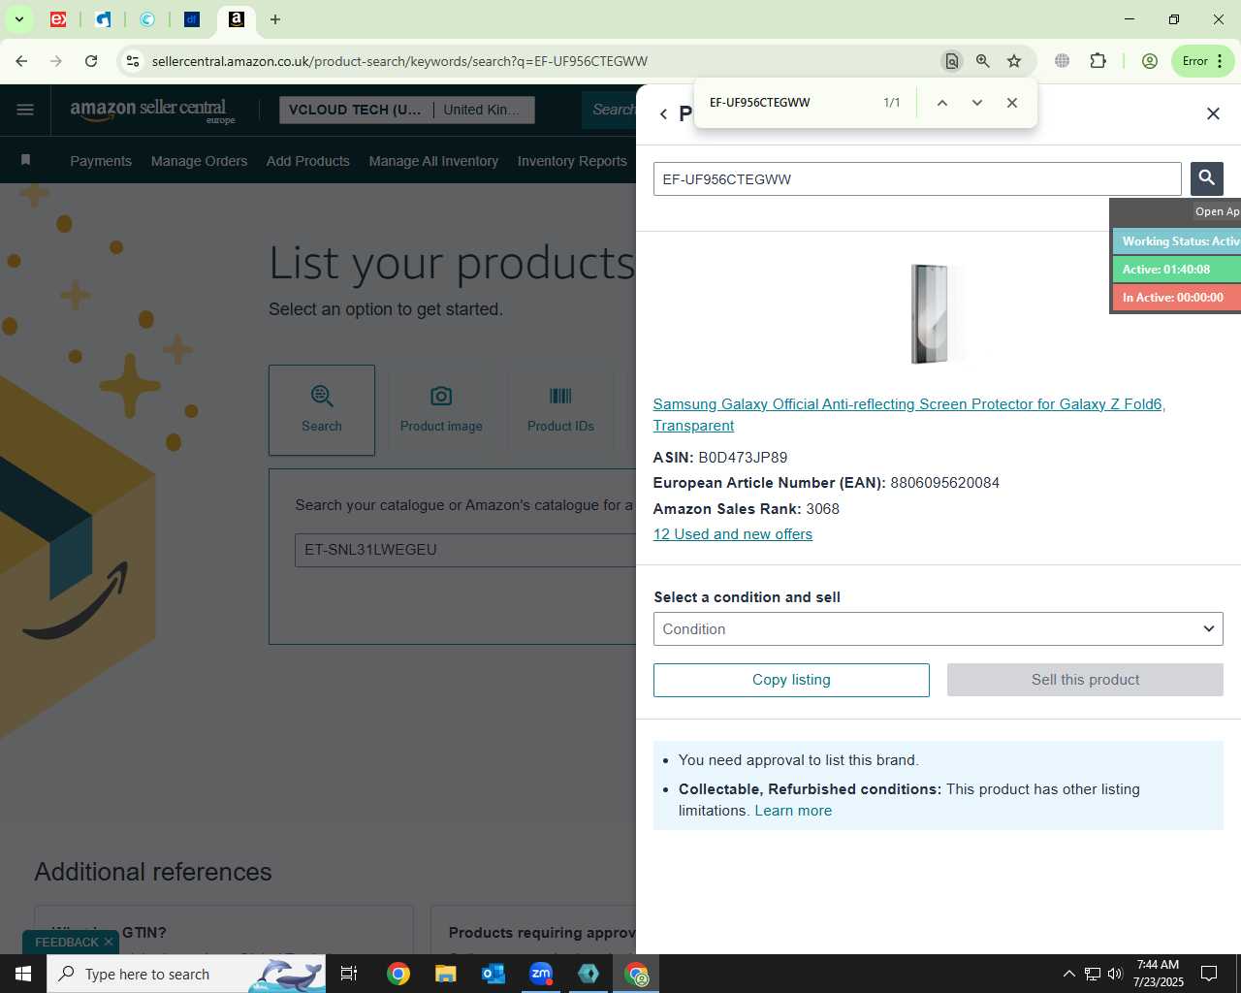Open Samsung Galaxy Anti-reflecting Screen Protector link

908,415
